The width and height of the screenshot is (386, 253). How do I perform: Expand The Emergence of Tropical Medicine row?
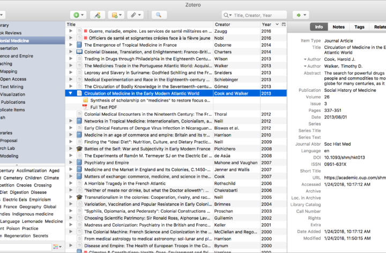71,45
